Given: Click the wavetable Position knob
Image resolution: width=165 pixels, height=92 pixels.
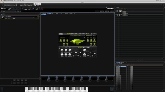Looking at the screenshot, I should pos(91,40).
